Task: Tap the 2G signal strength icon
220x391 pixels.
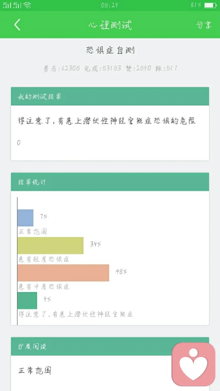Action: (7, 5)
